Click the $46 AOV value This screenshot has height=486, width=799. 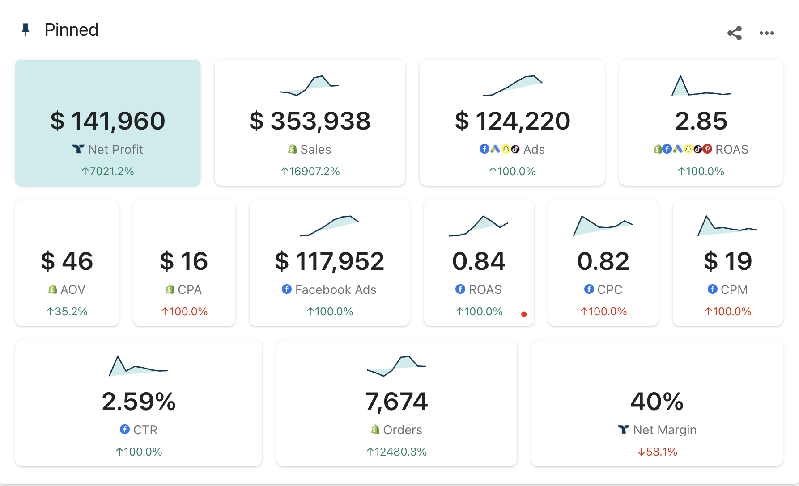coord(67,261)
